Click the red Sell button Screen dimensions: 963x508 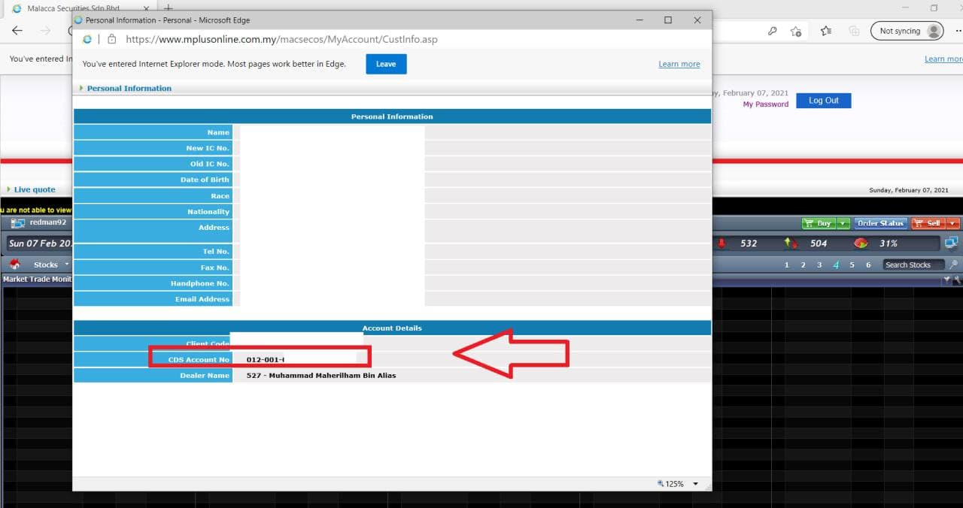928,223
